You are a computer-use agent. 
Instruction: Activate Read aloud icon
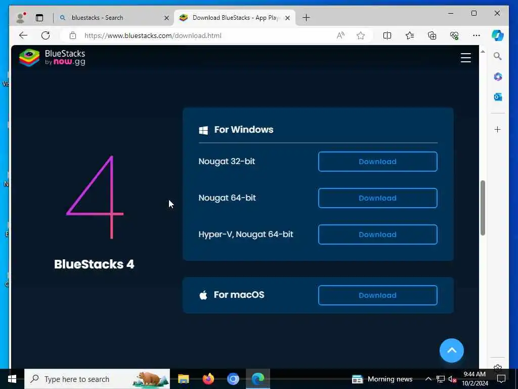(x=340, y=35)
